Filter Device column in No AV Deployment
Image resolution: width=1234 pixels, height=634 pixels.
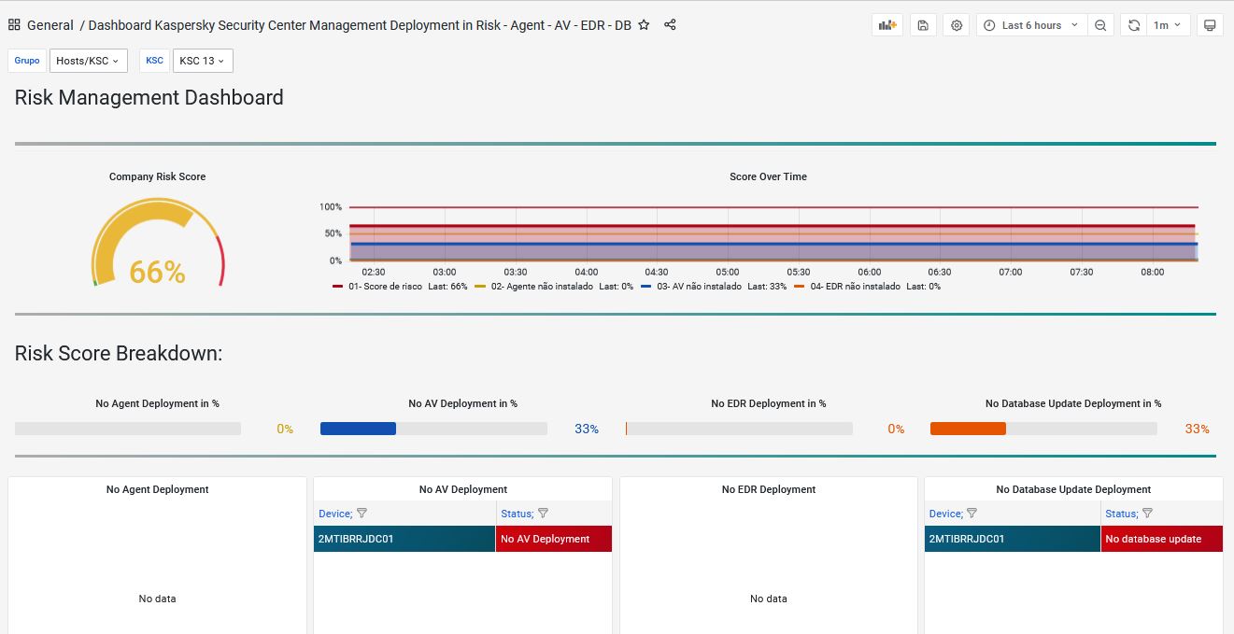[x=362, y=514]
